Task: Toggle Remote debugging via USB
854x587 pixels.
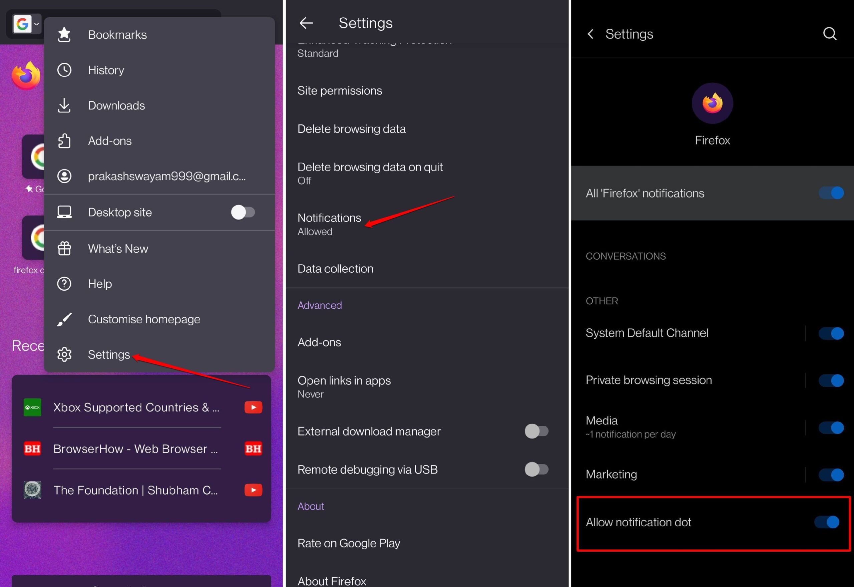Action: click(x=536, y=469)
